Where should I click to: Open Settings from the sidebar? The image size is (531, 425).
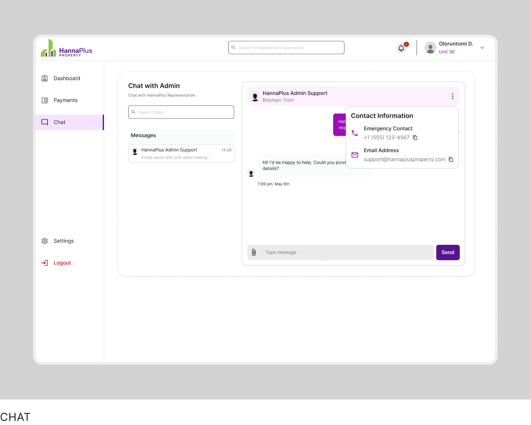pos(64,241)
